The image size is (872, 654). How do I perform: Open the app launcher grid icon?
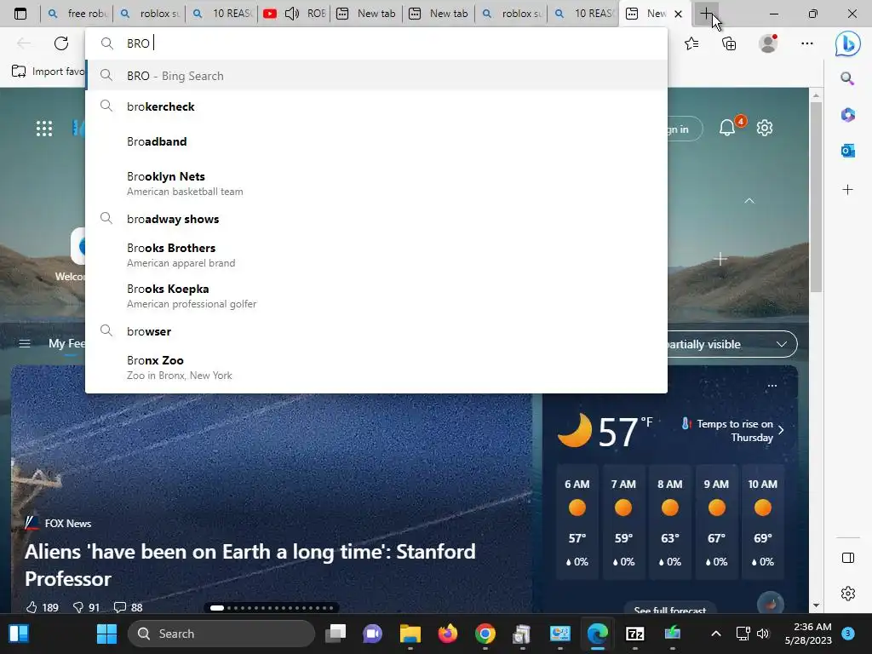(44, 129)
